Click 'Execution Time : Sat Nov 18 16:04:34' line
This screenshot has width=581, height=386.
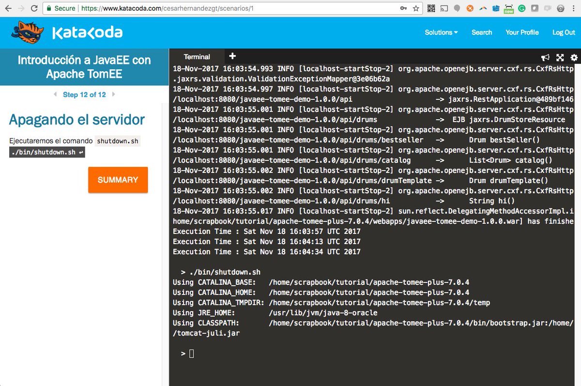click(x=267, y=252)
